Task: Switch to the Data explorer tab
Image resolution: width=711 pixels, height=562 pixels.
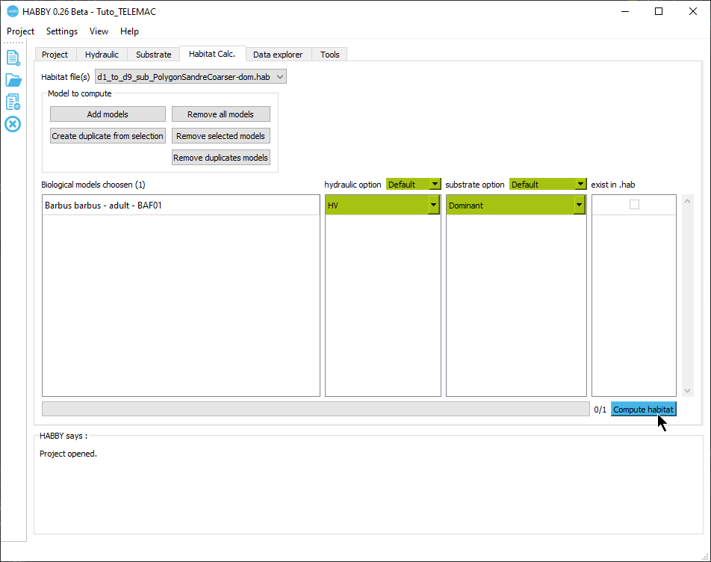Action: 278,55
